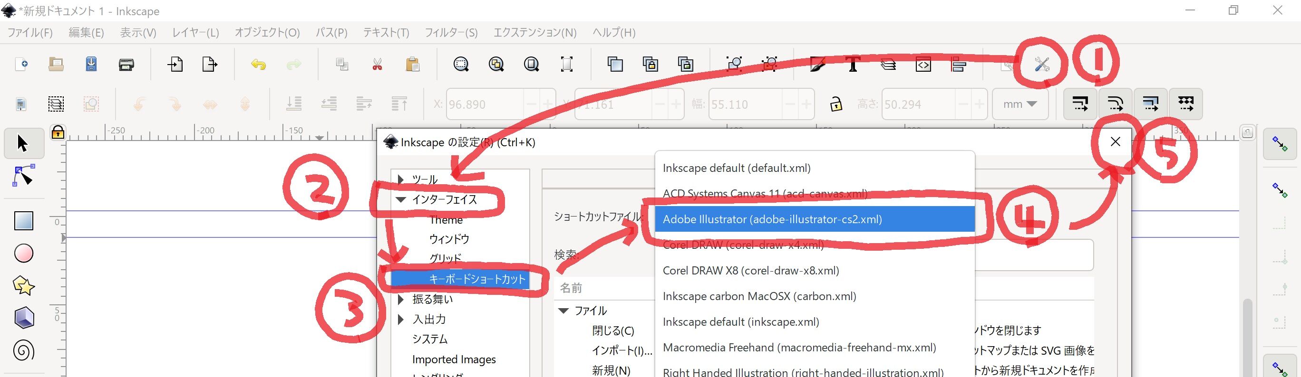Viewport: 1301px width, 377px height.
Task: Open the Layers dialog icon
Action: pos(888,64)
